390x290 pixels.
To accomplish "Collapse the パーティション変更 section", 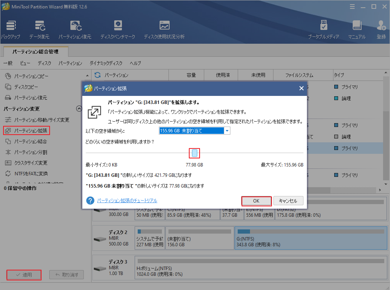I will (79, 109).
